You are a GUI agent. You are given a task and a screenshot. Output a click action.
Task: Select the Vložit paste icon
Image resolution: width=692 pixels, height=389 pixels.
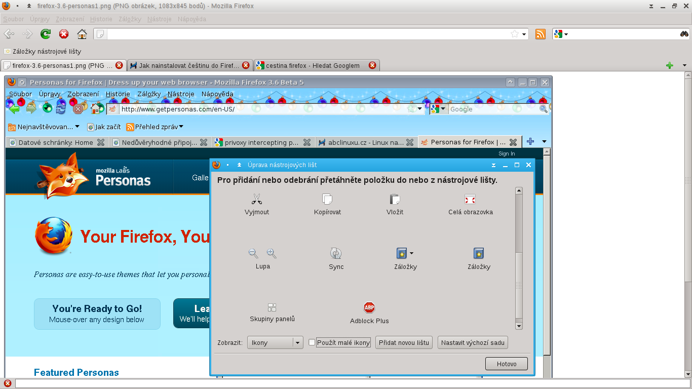click(395, 199)
